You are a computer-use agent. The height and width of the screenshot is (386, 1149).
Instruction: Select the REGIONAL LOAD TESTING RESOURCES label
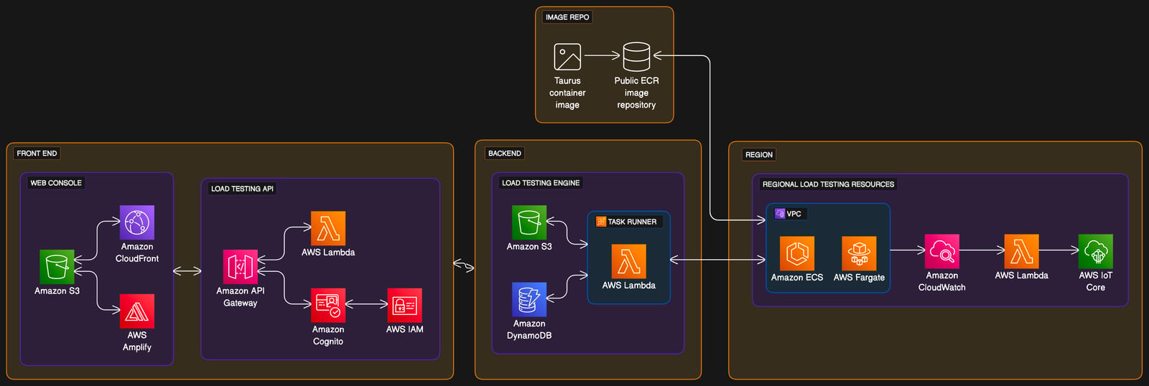828,184
